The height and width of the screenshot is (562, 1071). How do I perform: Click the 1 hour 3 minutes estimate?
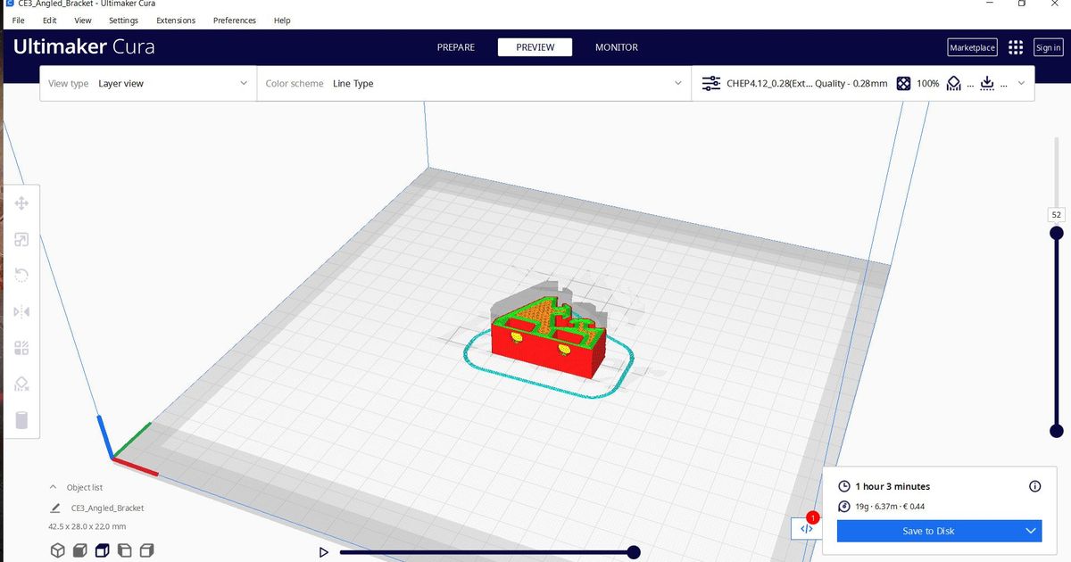(892, 486)
